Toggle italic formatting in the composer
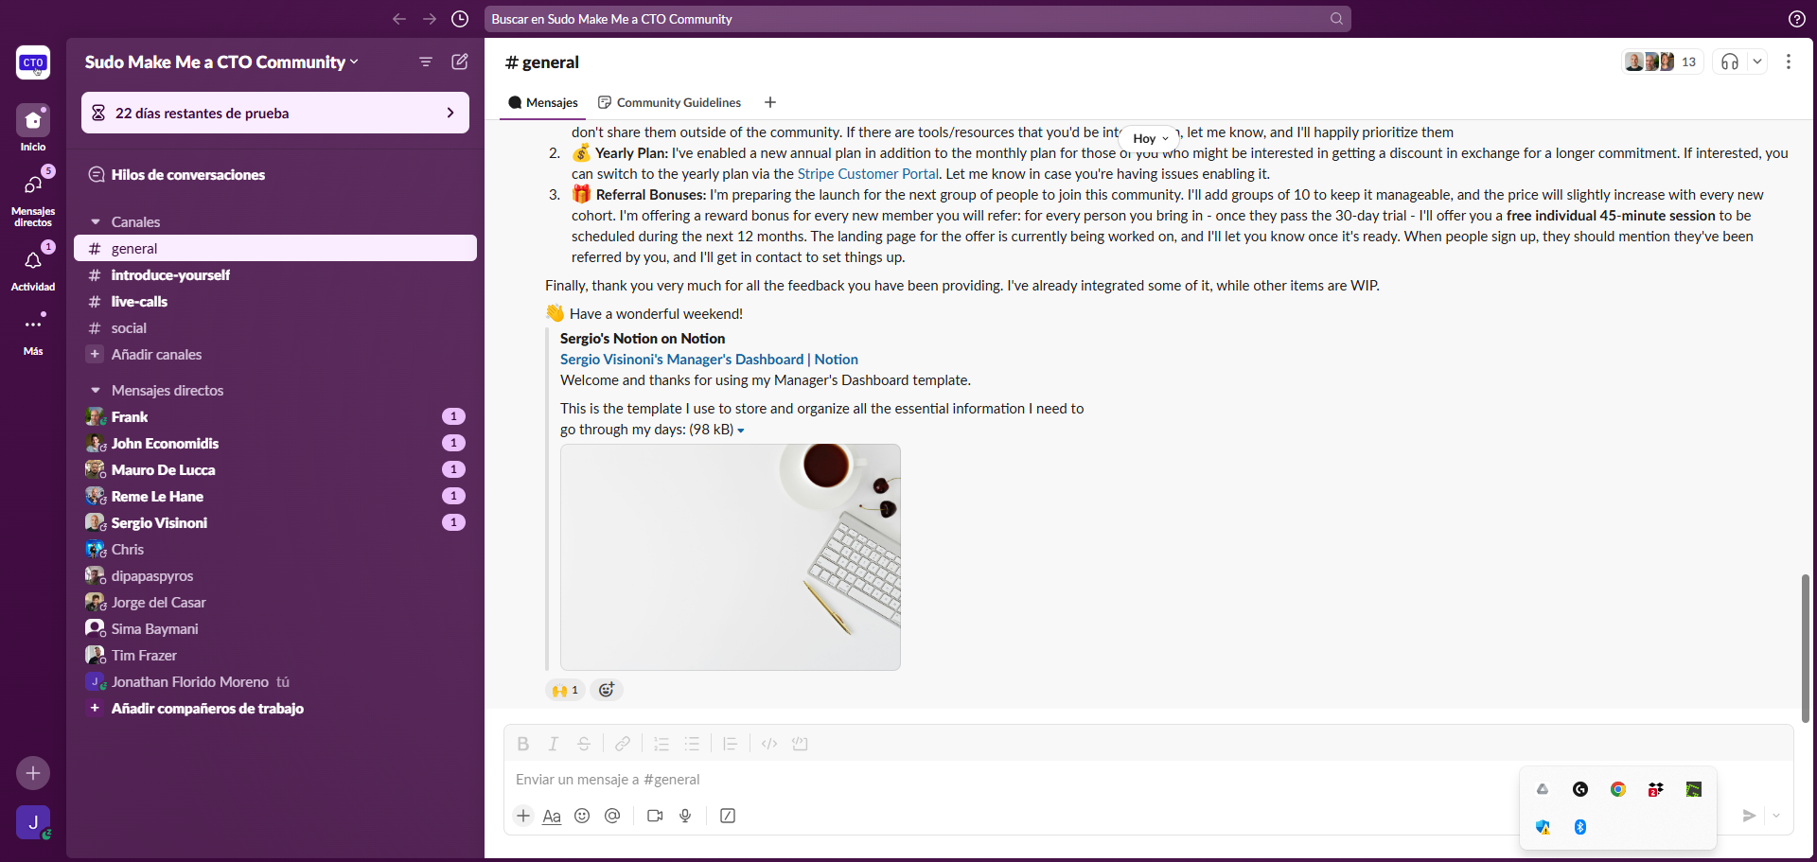This screenshot has width=1817, height=862. click(x=553, y=744)
